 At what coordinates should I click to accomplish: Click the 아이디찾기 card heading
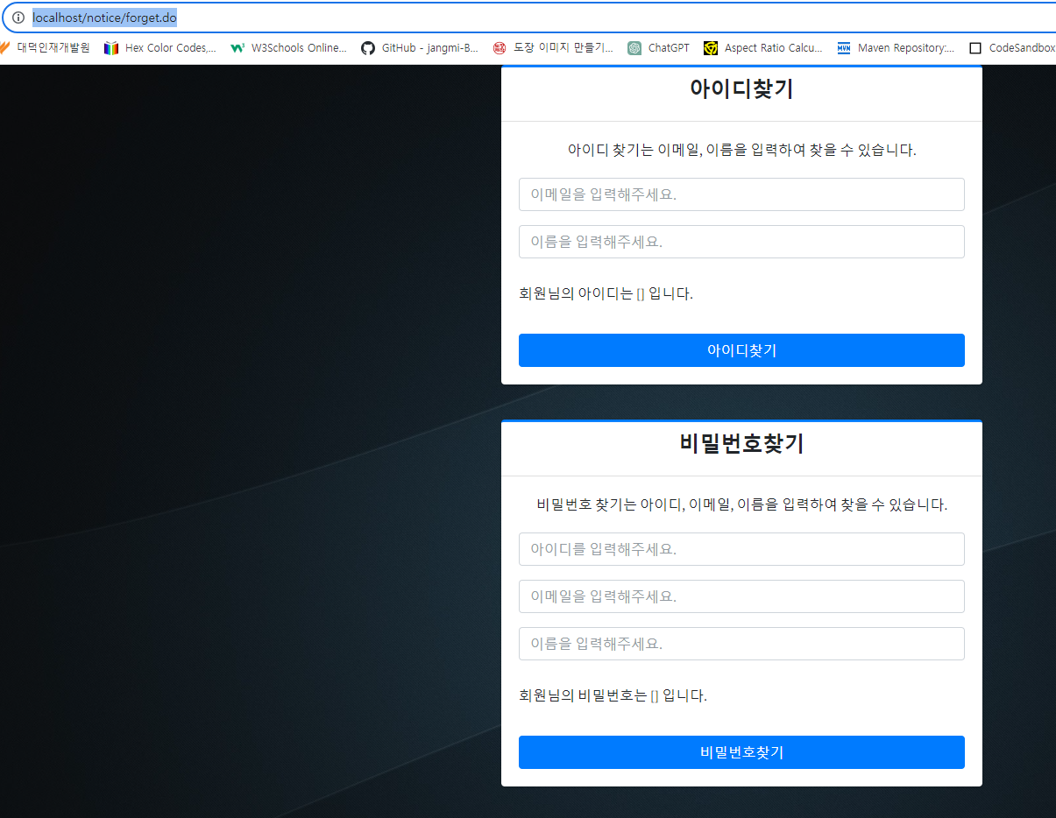point(741,88)
